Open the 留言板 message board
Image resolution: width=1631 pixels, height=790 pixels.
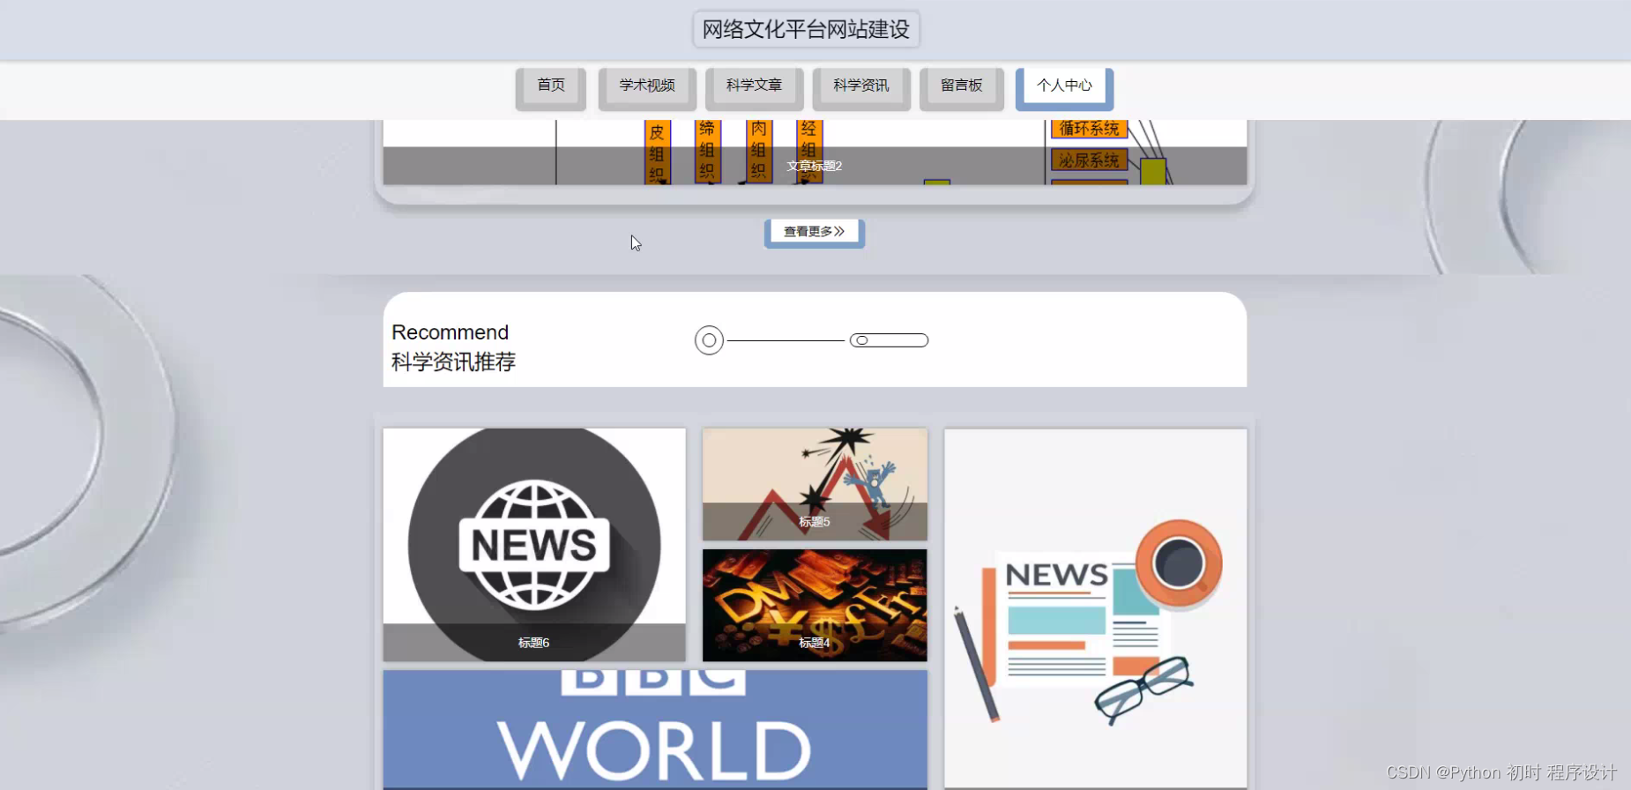962,88
